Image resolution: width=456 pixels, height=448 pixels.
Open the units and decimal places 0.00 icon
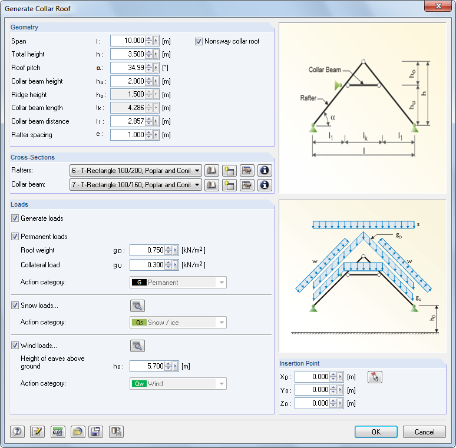coord(58,432)
